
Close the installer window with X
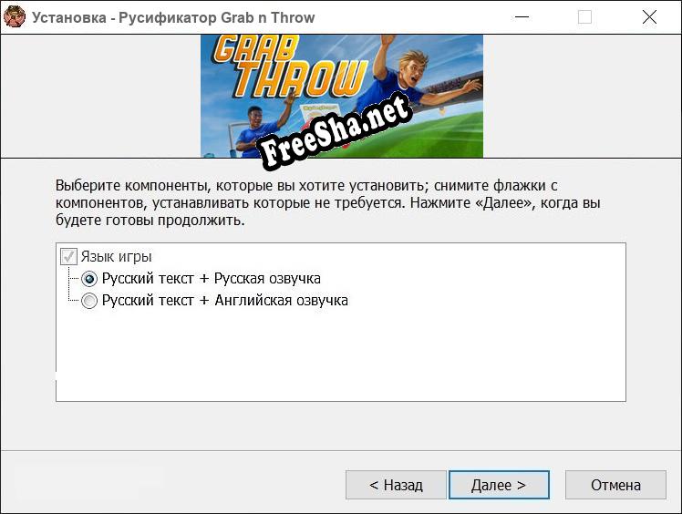(649, 17)
